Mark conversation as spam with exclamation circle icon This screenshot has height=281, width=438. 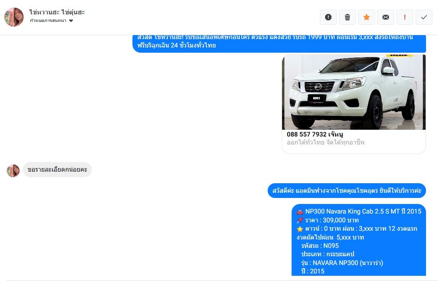[328, 17]
